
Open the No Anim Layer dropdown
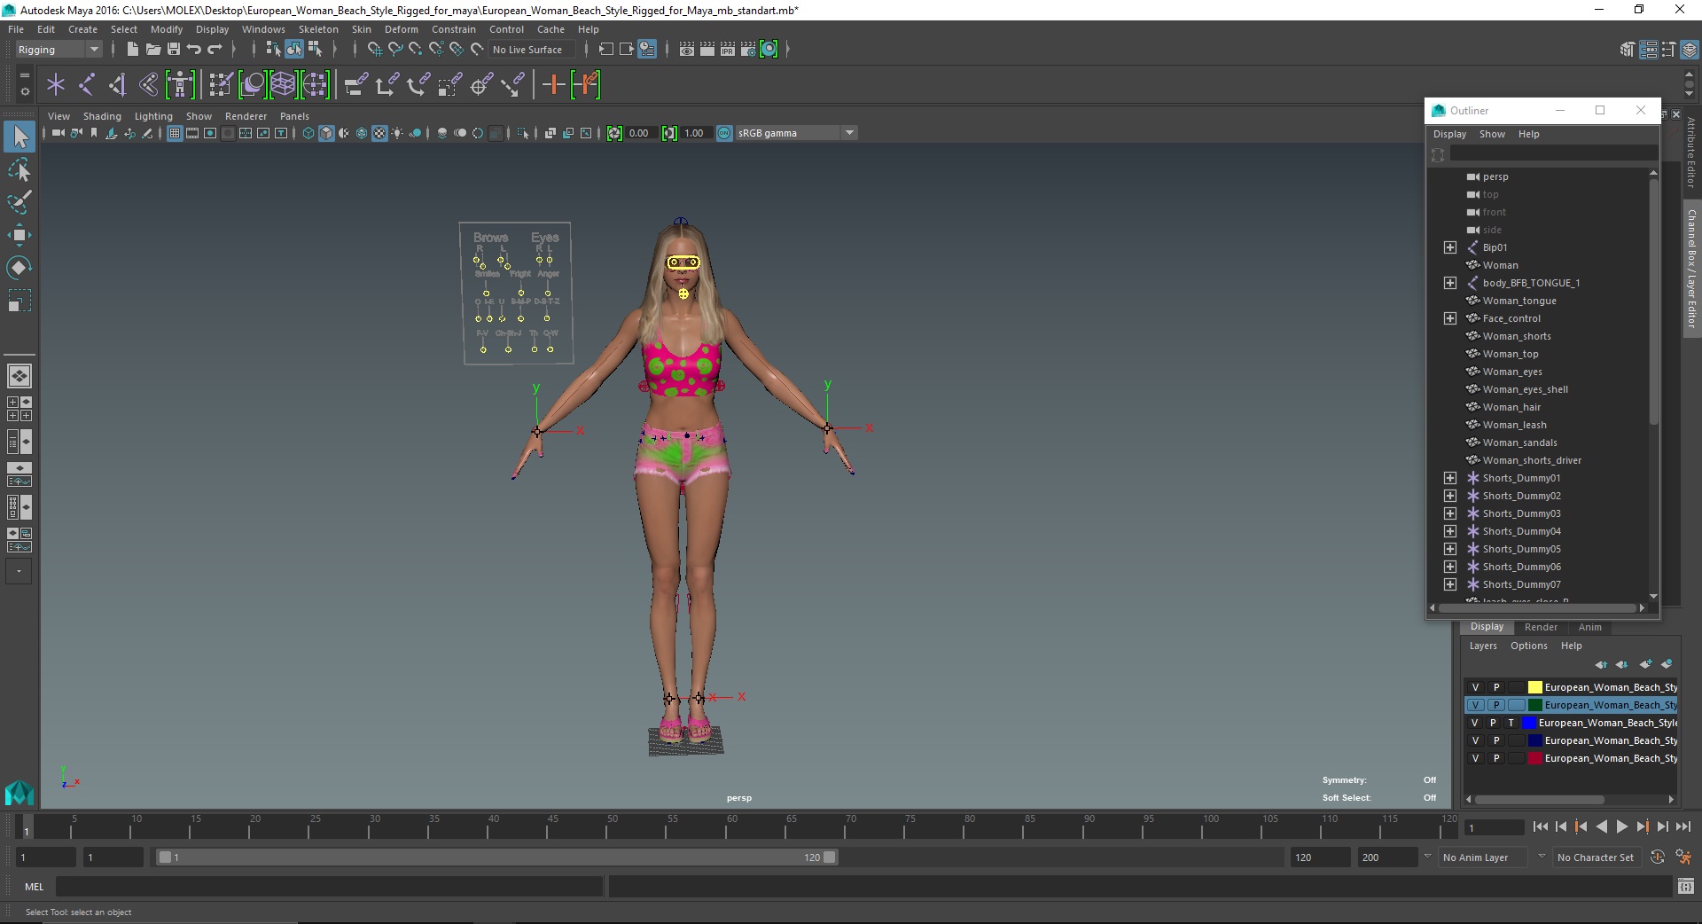point(1483,857)
